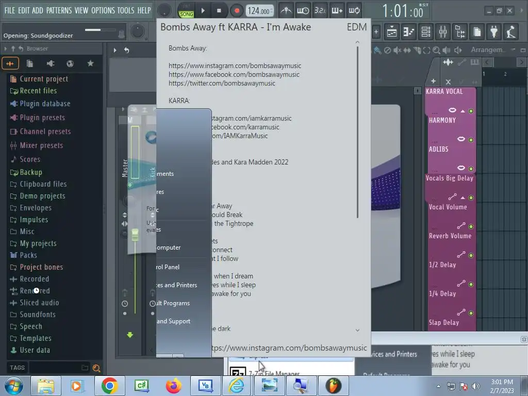The width and height of the screenshot is (528, 396).
Task: Open the project picker icon
Action: pyautogui.click(x=477, y=32)
